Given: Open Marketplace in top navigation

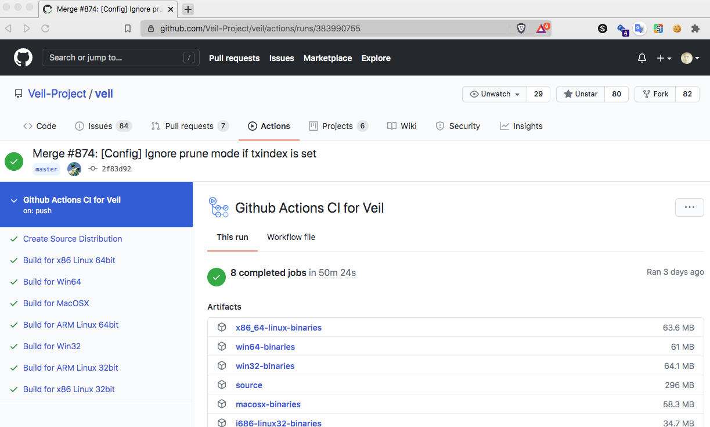Looking at the screenshot, I should point(327,58).
